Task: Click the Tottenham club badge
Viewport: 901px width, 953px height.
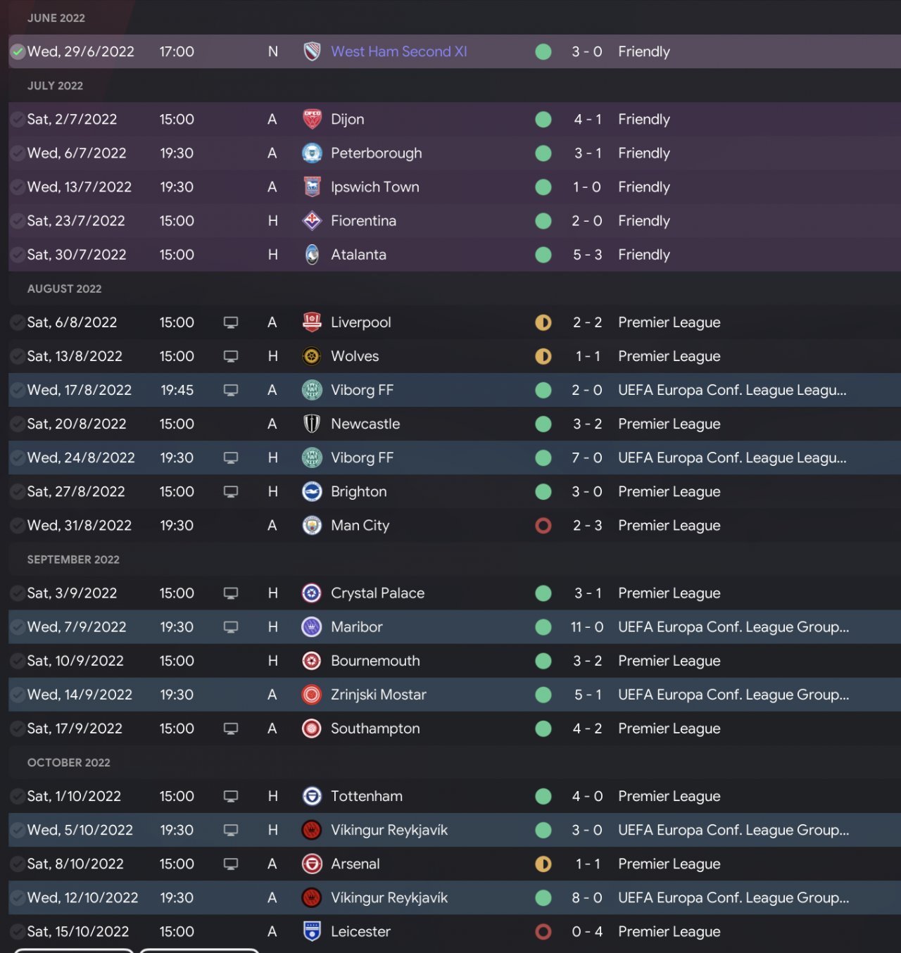Action: [x=312, y=796]
